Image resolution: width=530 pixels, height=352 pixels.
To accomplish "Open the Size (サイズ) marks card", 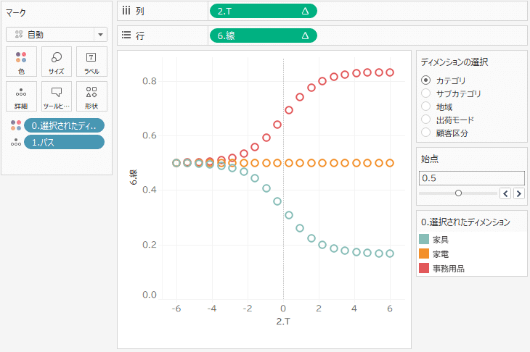I will pos(56,62).
